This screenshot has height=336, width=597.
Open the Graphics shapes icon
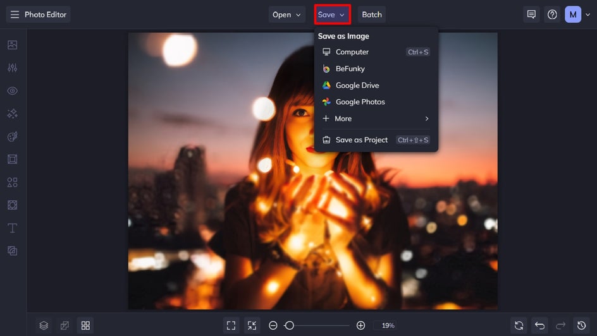click(12, 183)
